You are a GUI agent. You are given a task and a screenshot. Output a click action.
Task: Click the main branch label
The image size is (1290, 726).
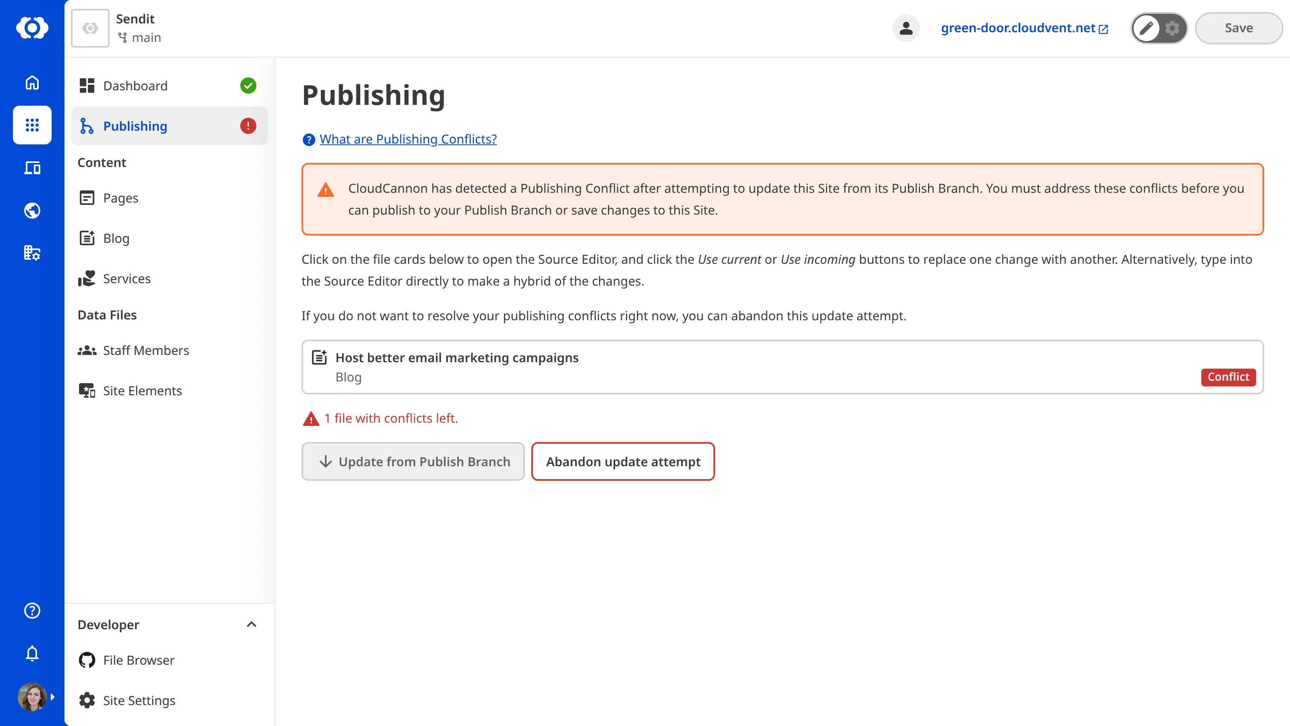139,38
